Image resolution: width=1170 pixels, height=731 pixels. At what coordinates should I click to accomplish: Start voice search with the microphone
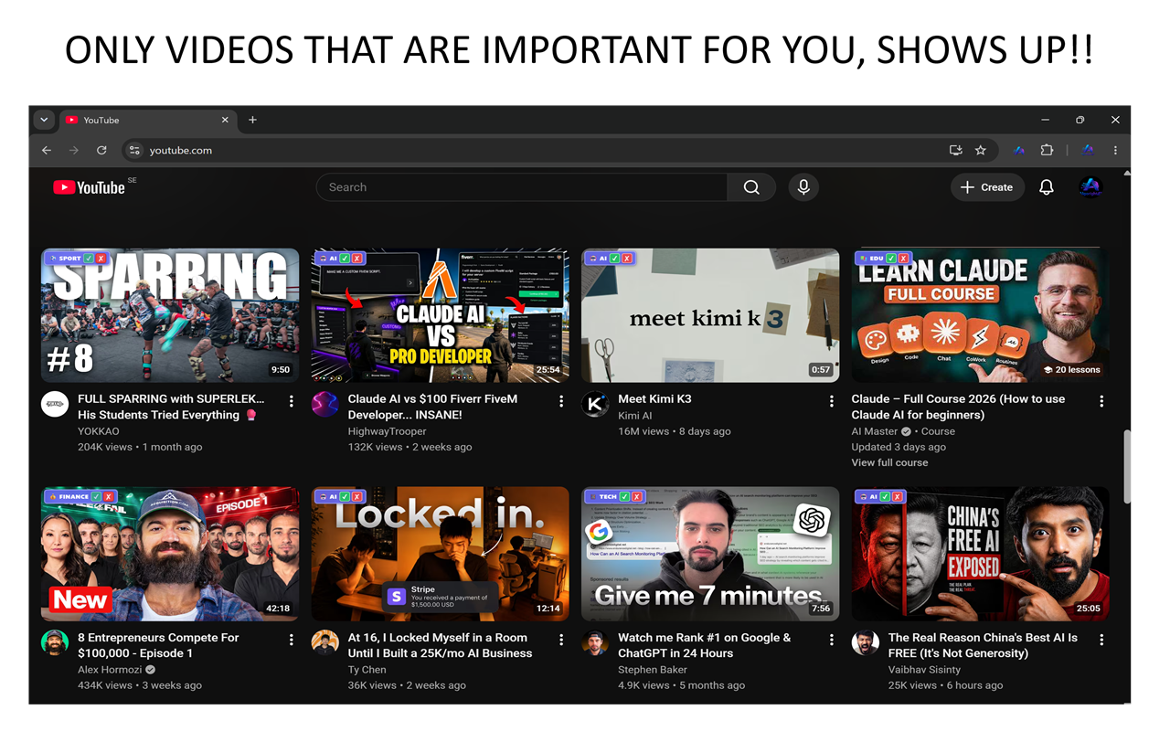pos(803,187)
